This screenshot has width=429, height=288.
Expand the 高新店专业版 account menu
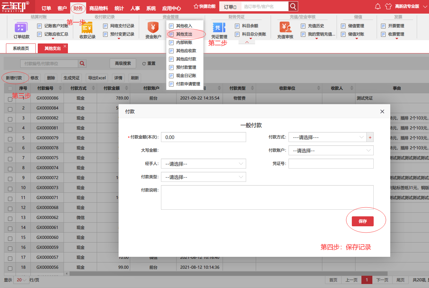tap(411, 7)
